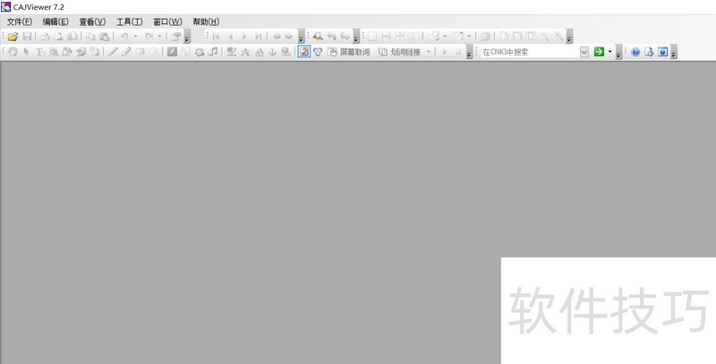Click the green search go arrow
This screenshot has width=716, height=364.
pyautogui.click(x=599, y=52)
